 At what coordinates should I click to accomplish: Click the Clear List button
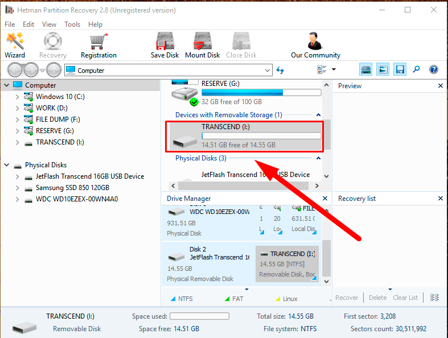coord(405,298)
